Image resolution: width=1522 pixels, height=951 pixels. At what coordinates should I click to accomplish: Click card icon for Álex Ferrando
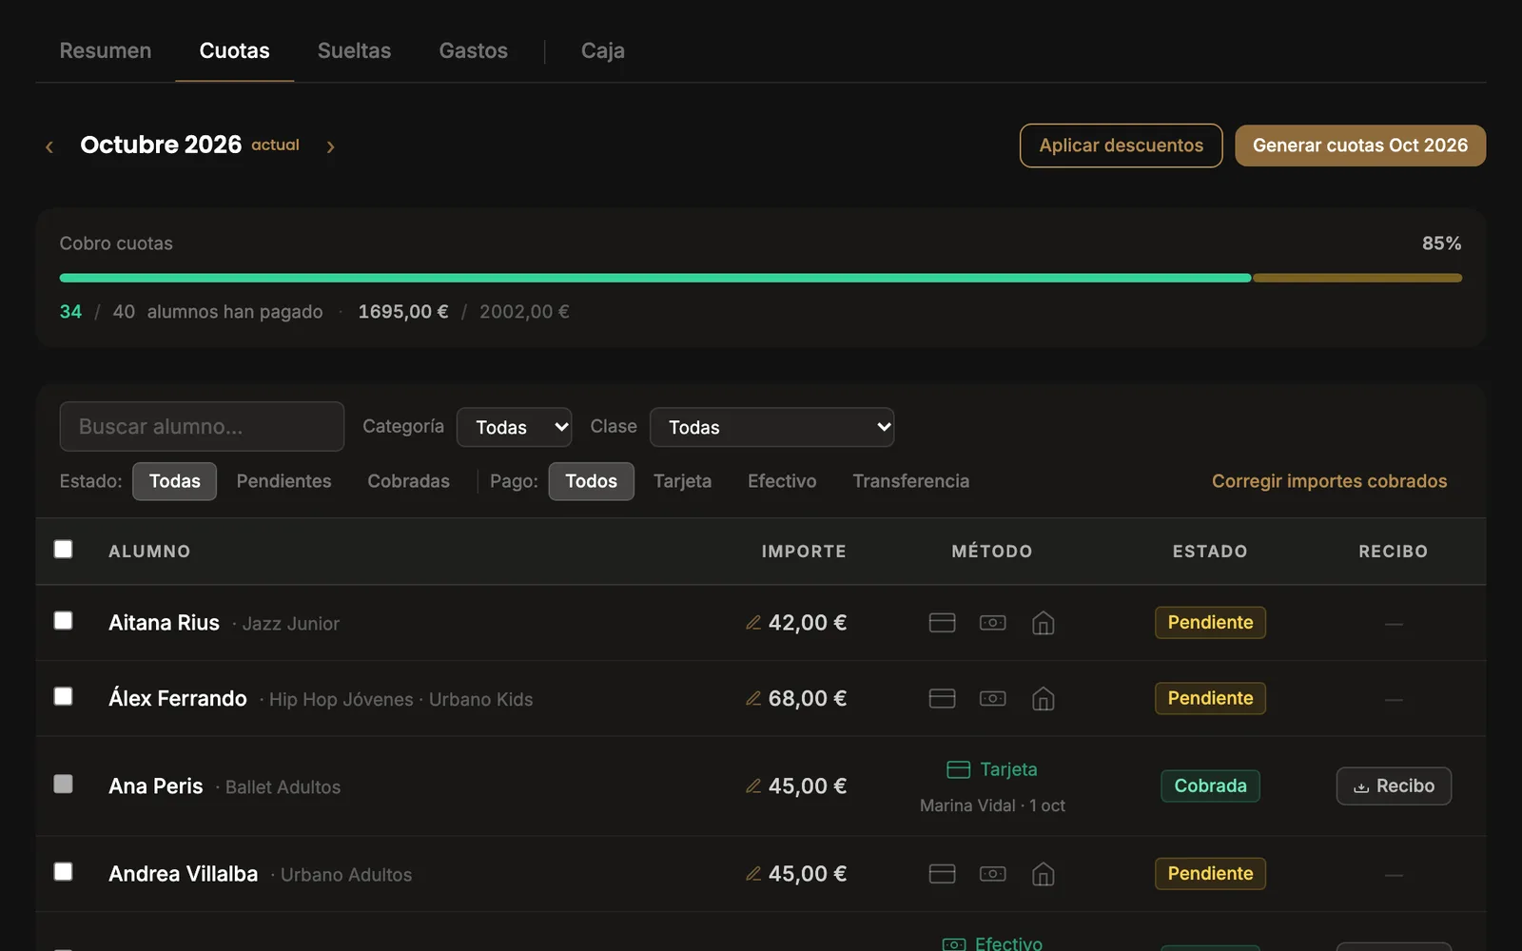pyautogui.click(x=942, y=699)
